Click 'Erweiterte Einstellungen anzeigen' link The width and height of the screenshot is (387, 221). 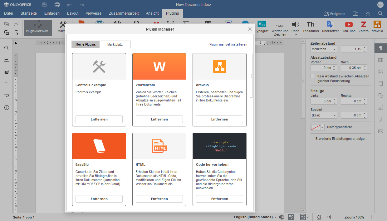(341, 139)
